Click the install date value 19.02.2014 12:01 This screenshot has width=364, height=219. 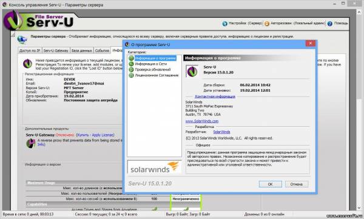[255, 90]
